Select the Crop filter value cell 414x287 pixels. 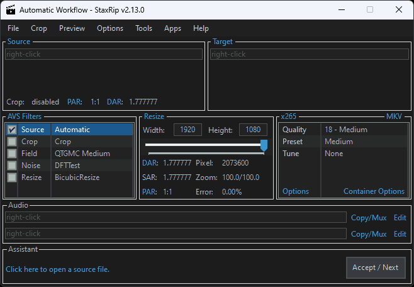click(92, 142)
